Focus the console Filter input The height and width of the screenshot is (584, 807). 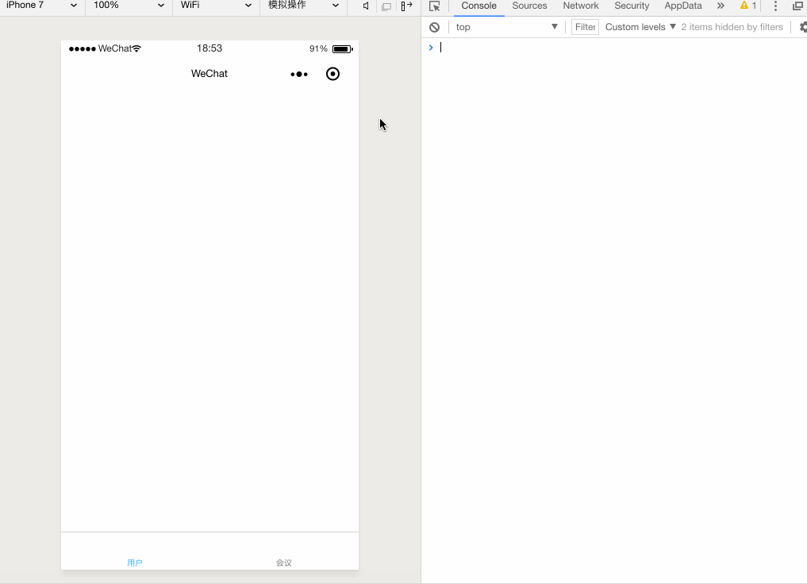pyautogui.click(x=585, y=27)
